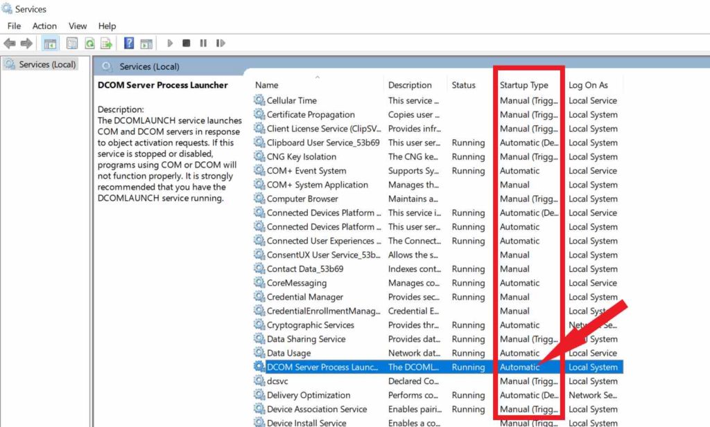Click the Back arrow toolbar icon

(10, 44)
